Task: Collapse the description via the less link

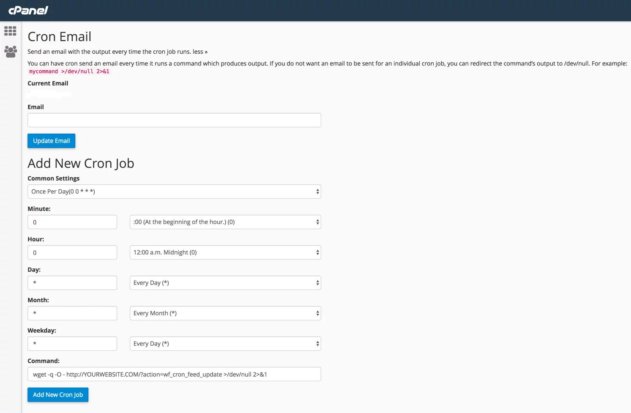Action: (x=199, y=52)
